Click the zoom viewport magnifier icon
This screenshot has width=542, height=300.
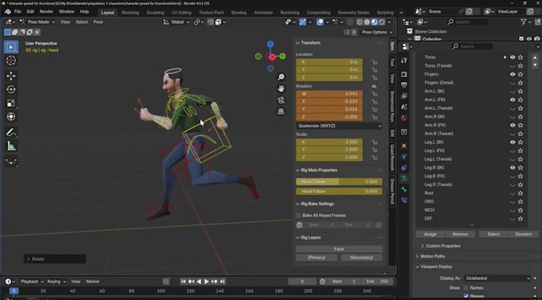pos(281,77)
